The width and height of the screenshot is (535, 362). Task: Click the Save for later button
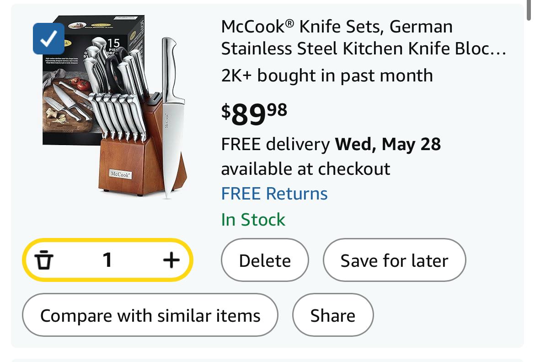pyautogui.click(x=394, y=260)
